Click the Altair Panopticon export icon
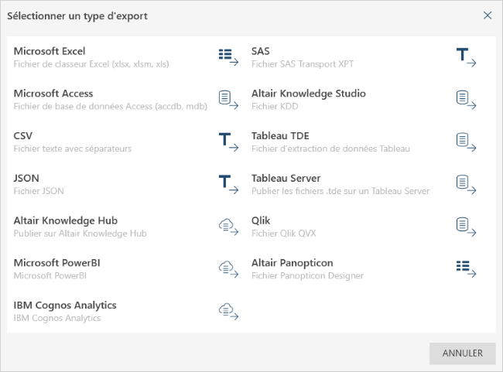 465,268
